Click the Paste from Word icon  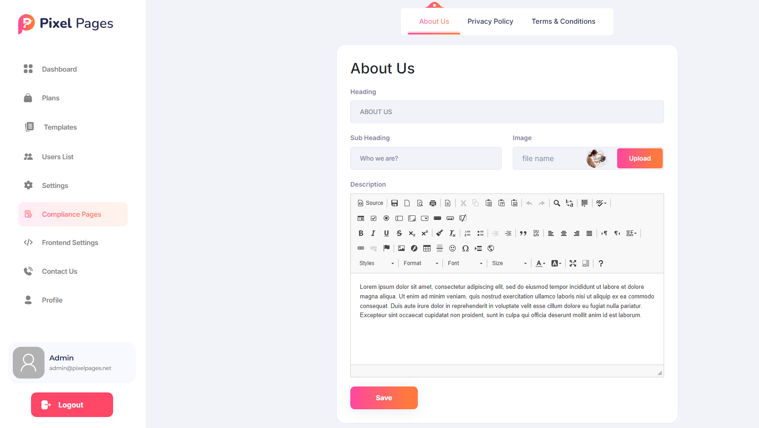pyautogui.click(x=514, y=203)
